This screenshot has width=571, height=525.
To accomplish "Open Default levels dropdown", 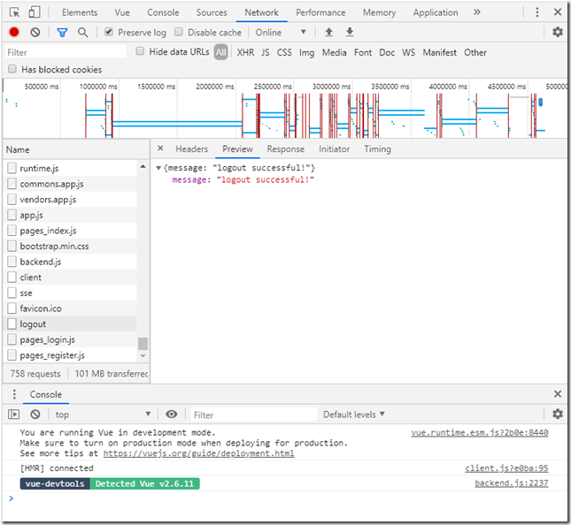I will coord(353,415).
